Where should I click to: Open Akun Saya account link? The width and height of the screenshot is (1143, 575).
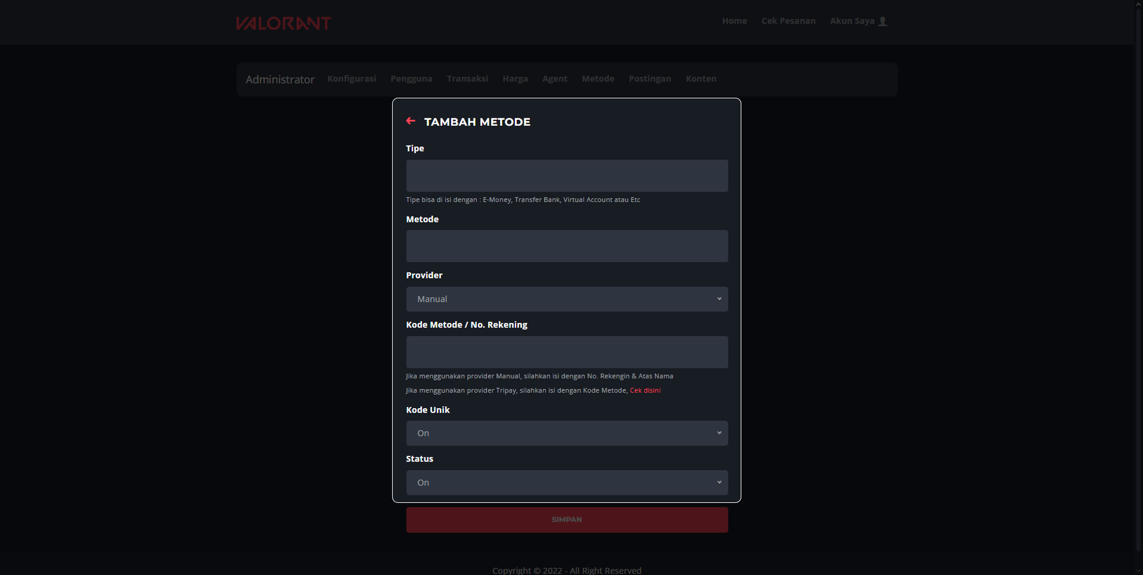(852, 21)
